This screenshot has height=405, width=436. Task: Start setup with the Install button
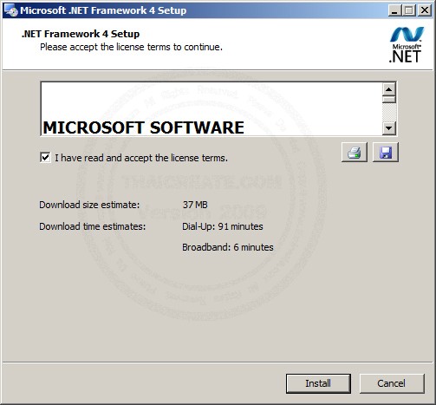[318, 383]
